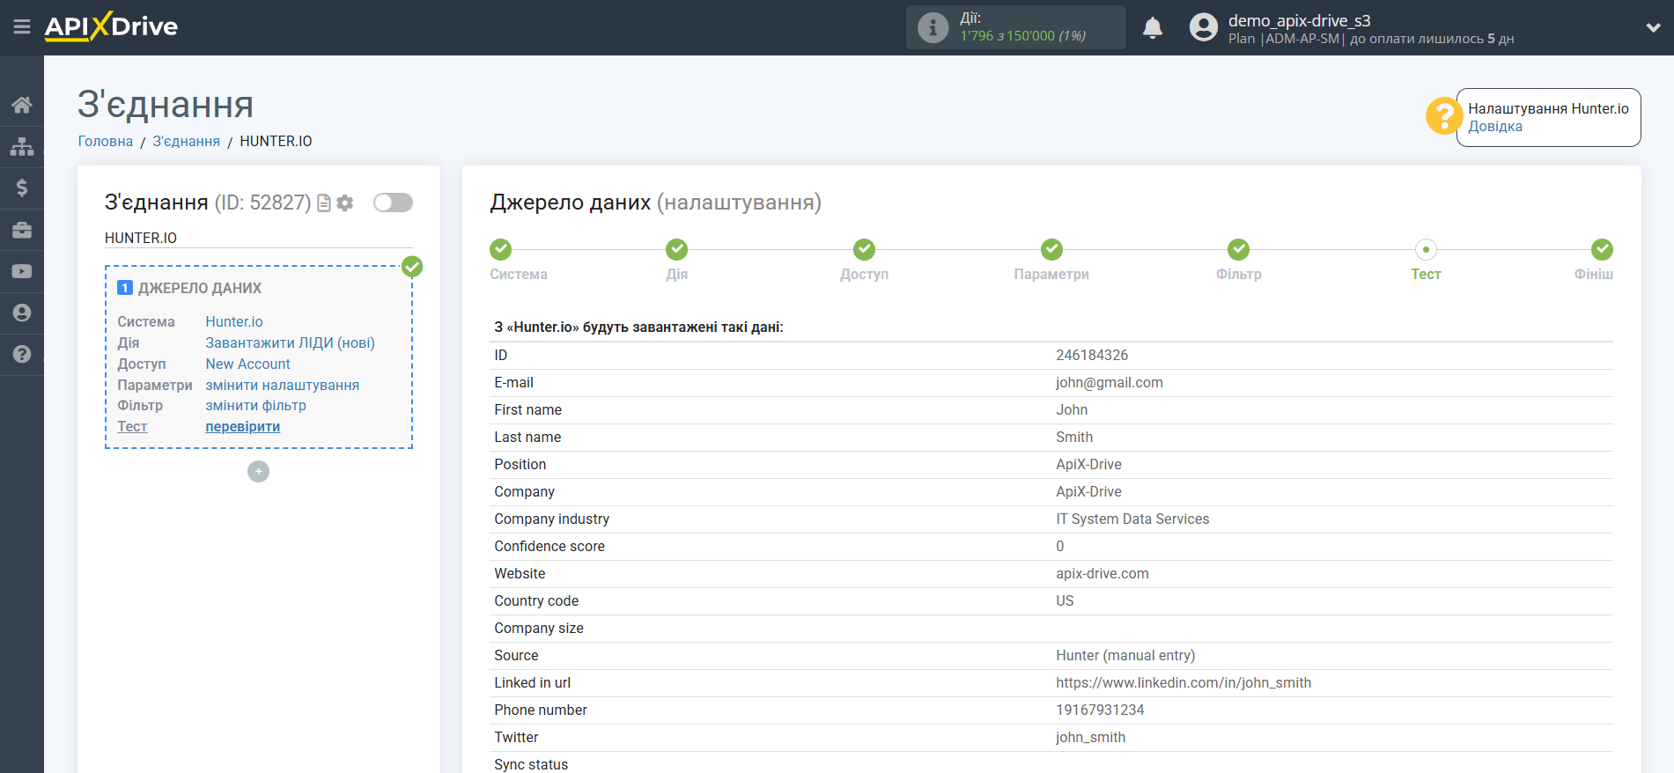The image size is (1674, 773).
Task: Open the briefcase sidebar icon
Action: 22,230
